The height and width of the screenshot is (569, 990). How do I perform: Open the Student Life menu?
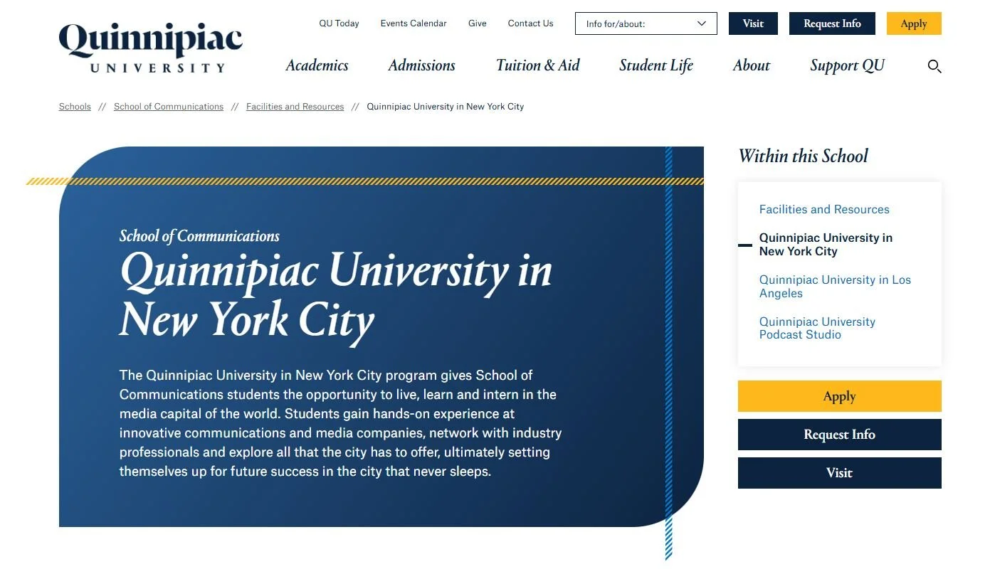pos(656,65)
